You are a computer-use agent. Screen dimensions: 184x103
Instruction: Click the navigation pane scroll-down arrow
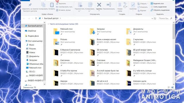click(45, 84)
